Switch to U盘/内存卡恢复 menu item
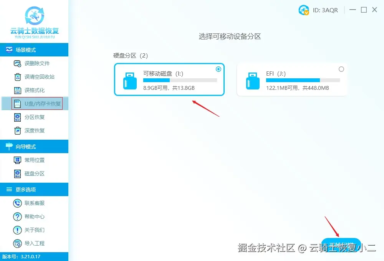Image resolution: width=384 pixels, height=261 pixels. tap(37, 104)
